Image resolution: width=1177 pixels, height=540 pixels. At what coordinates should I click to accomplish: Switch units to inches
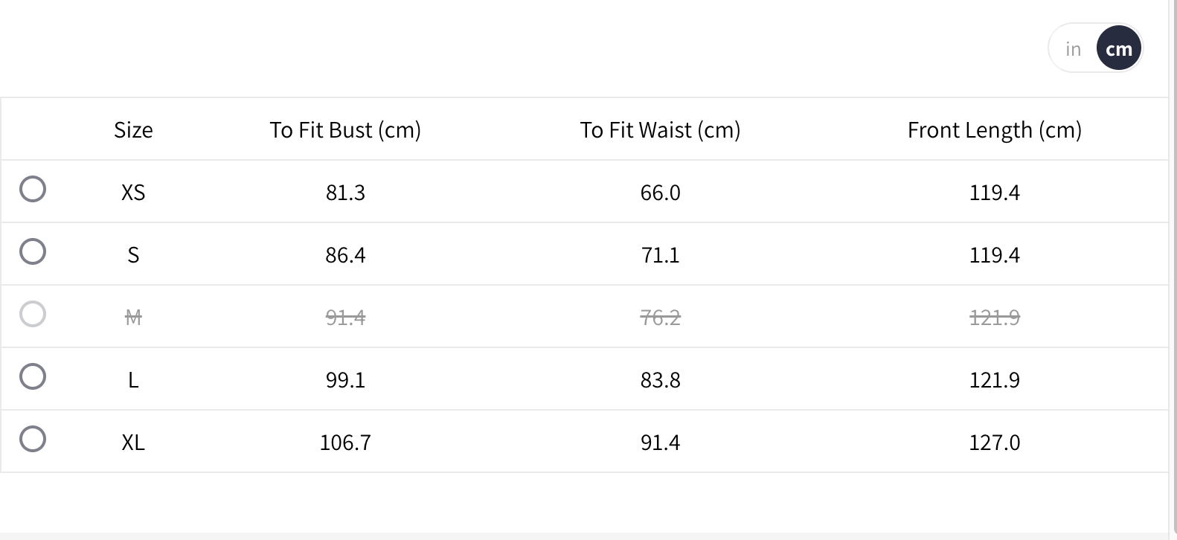click(x=1073, y=49)
